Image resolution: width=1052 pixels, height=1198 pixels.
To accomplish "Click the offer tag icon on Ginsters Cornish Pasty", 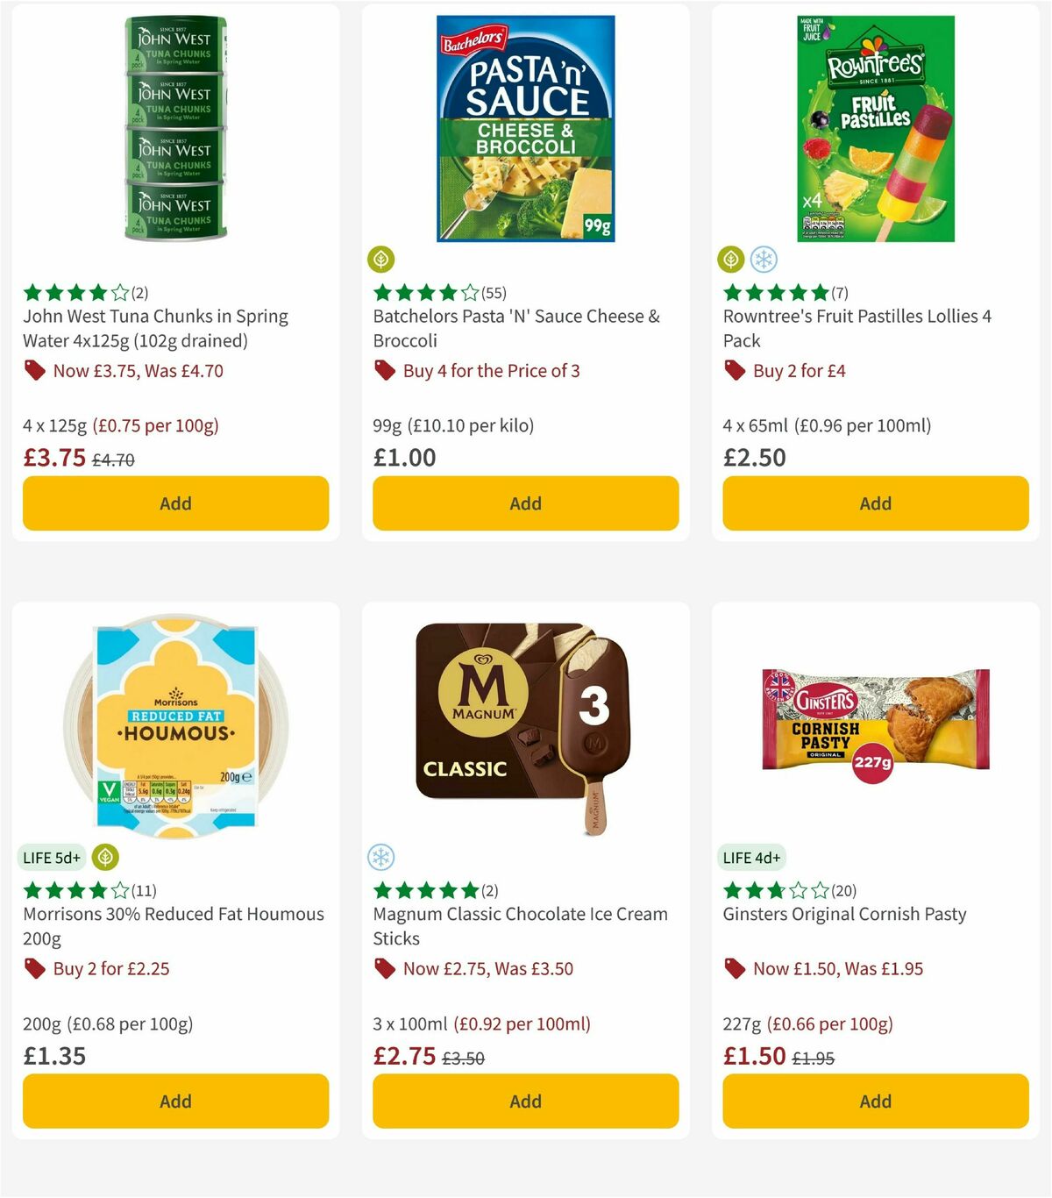I will (734, 969).
